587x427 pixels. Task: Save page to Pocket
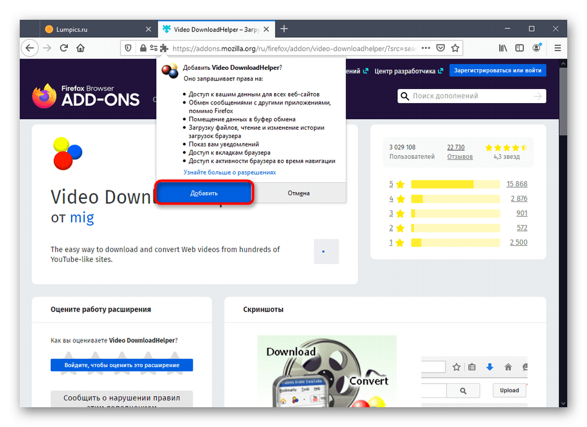coord(441,48)
